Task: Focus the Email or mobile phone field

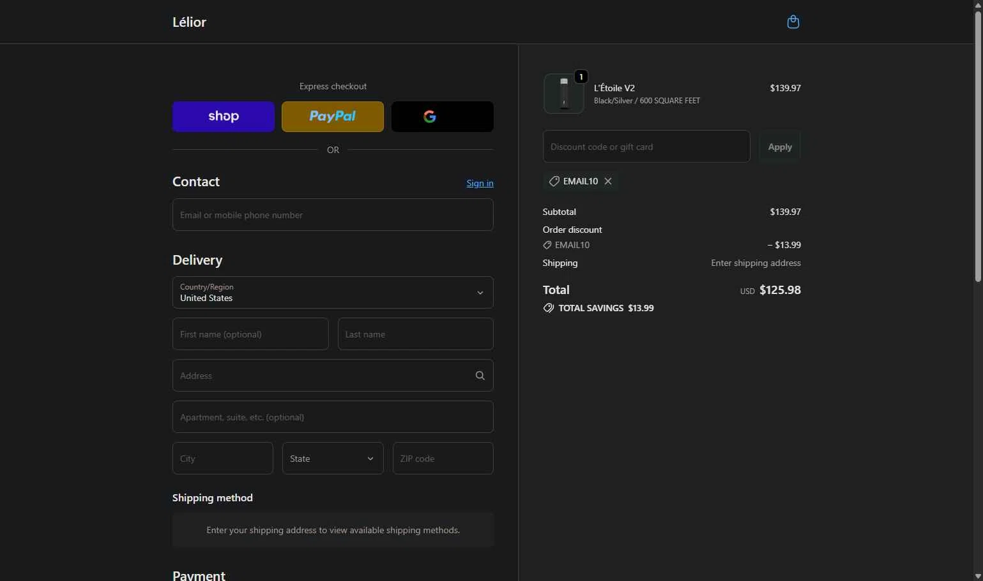Action: (x=333, y=215)
